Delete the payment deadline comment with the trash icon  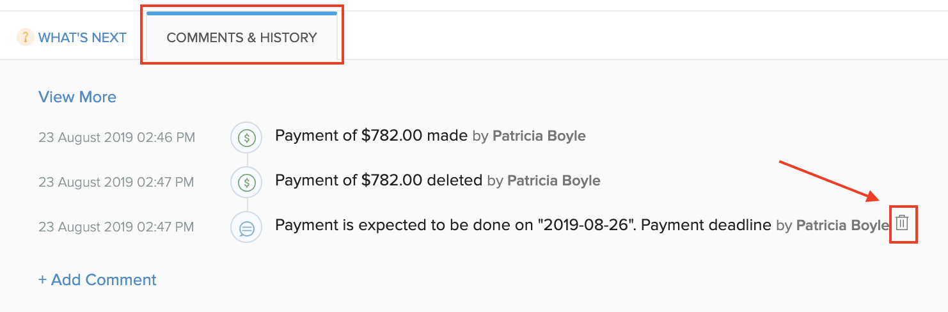pyautogui.click(x=902, y=223)
